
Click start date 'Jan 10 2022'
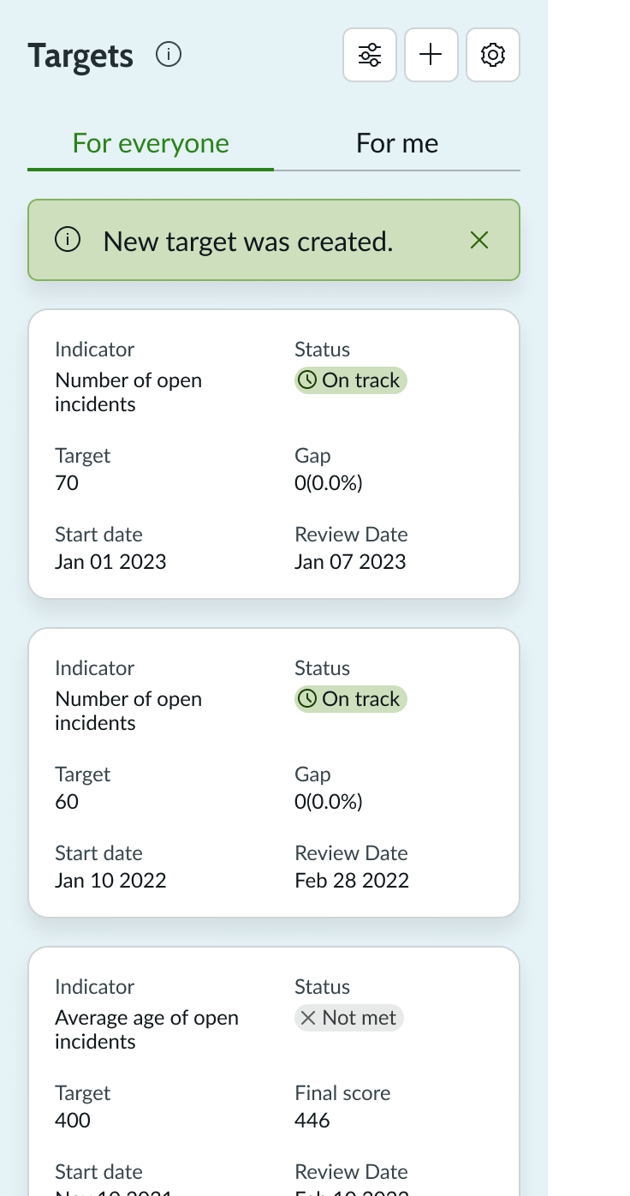pyautogui.click(x=110, y=881)
